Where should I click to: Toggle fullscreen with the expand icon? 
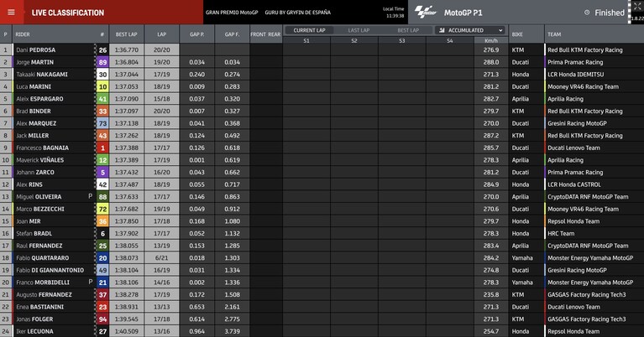point(637,6)
